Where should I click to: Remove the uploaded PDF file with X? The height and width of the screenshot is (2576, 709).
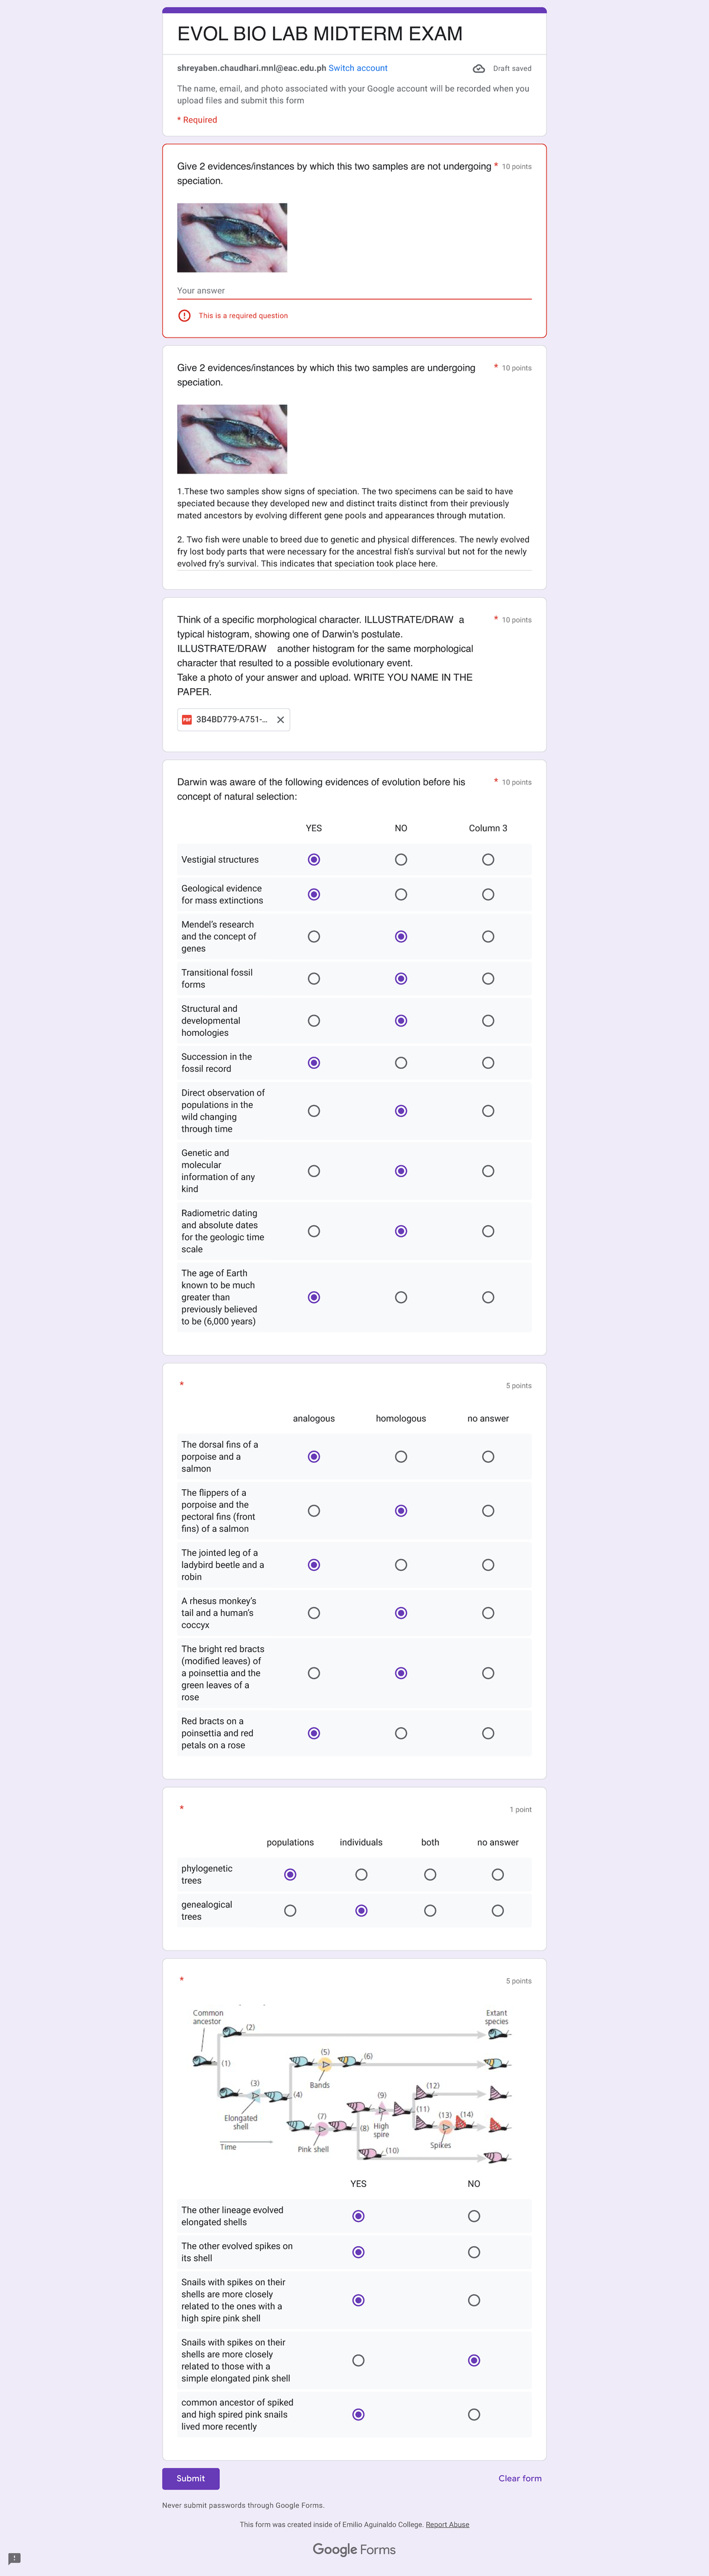(x=280, y=720)
